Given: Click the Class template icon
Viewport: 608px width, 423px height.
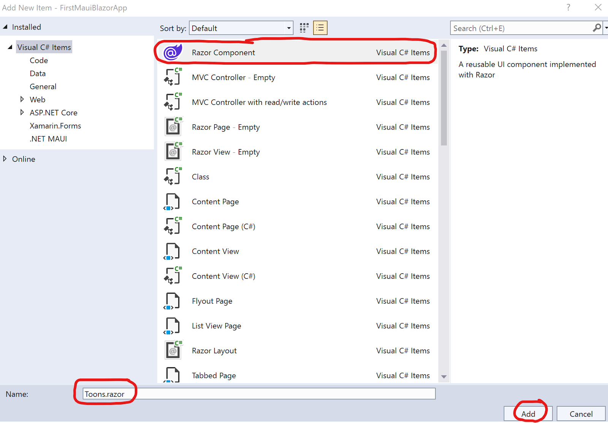Looking at the screenshot, I should [x=173, y=176].
